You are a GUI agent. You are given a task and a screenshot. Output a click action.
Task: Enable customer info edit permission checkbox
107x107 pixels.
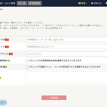pos(27,61)
